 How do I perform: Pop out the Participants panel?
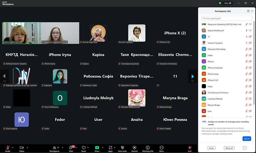(x=248, y=11)
